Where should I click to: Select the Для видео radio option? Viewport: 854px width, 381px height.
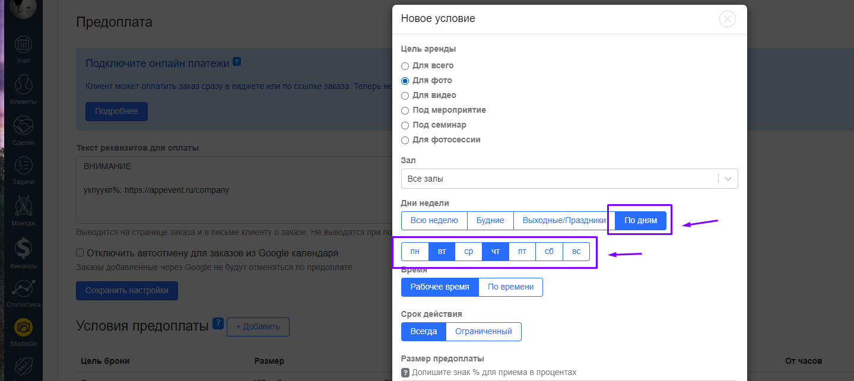405,96
